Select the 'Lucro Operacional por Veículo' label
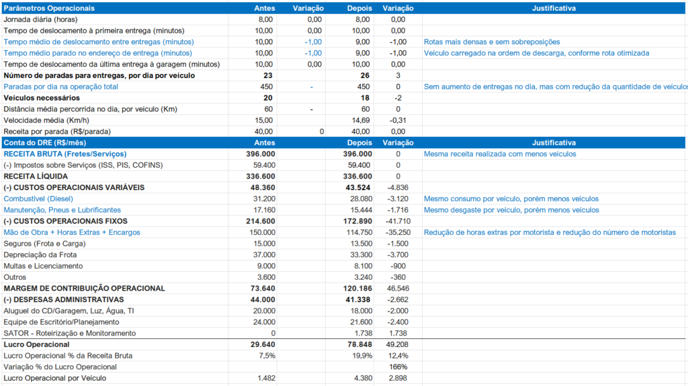The image size is (688, 386). pyautogui.click(x=55, y=378)
